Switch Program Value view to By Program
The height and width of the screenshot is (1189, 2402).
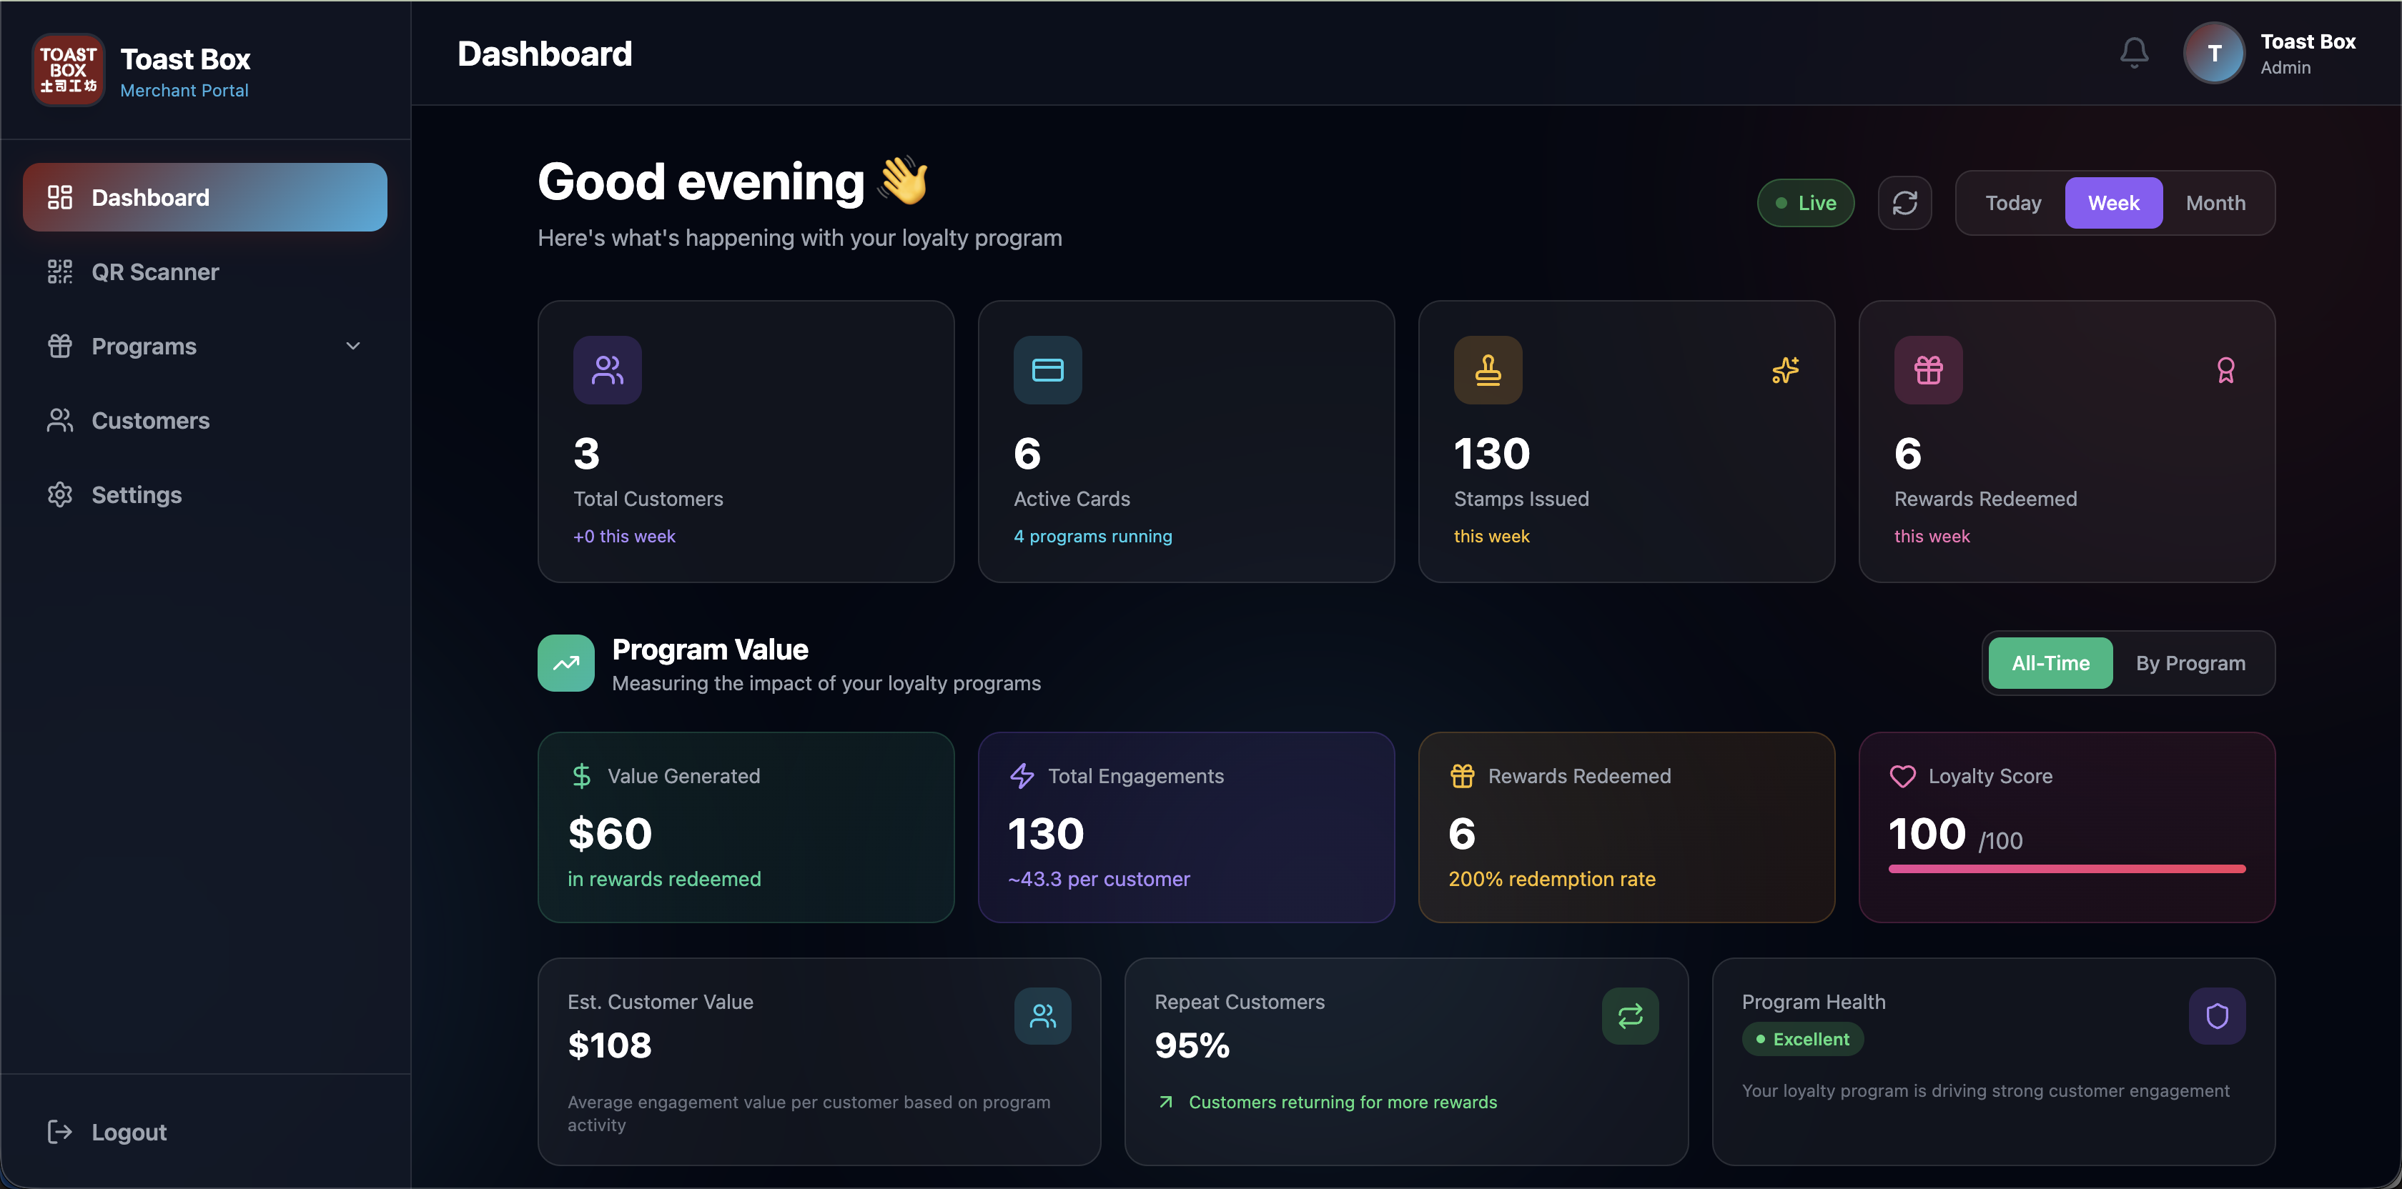point(2190,662)
